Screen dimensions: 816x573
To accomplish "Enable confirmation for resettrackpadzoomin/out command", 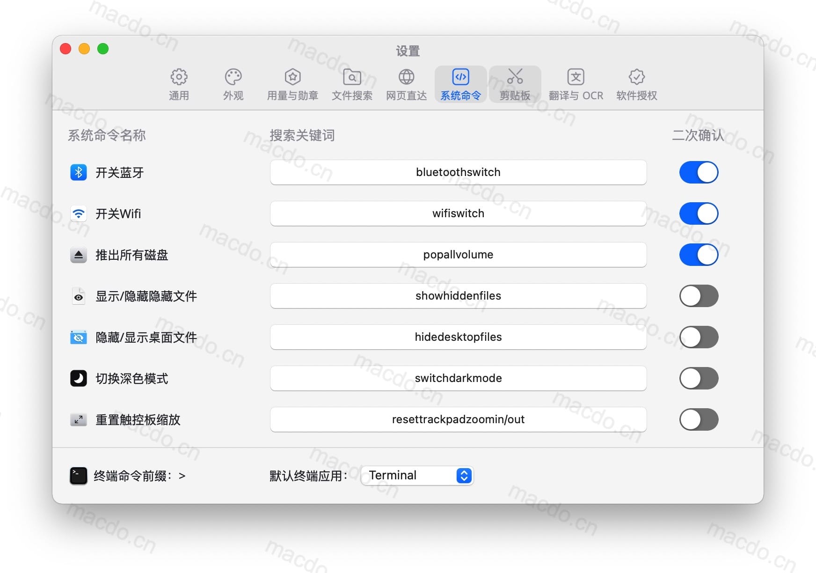I will [x=699, y=419].
